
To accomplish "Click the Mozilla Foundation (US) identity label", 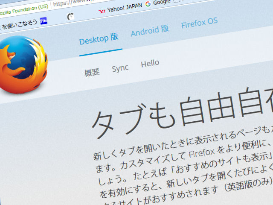I will [24, 10].
